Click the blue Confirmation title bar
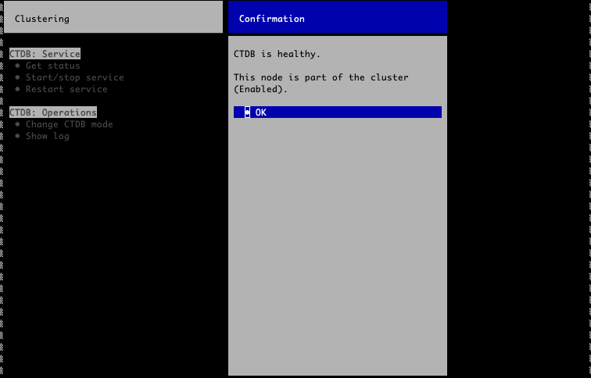The height and width of the screenshot is (378, 591). coord(337,18)
